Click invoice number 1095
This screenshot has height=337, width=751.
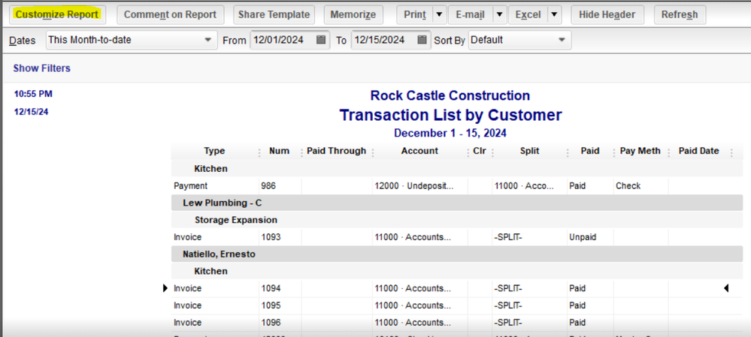pyautogui.click(x=271, y=305)
